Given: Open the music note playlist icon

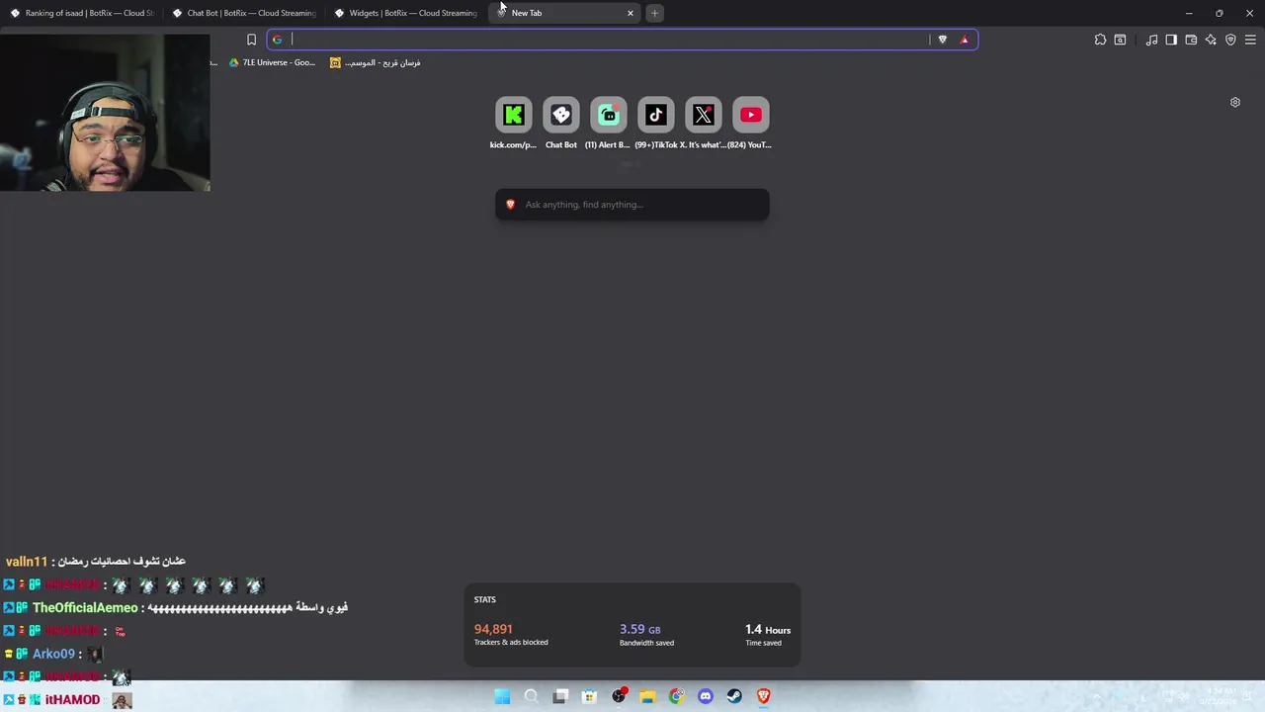Looking at the screenshot, I should click(1151, 40).
